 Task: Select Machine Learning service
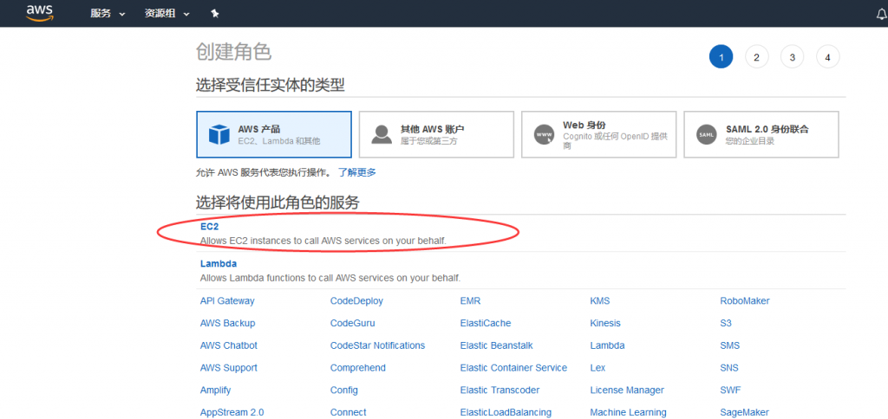[x=628, y=412]
